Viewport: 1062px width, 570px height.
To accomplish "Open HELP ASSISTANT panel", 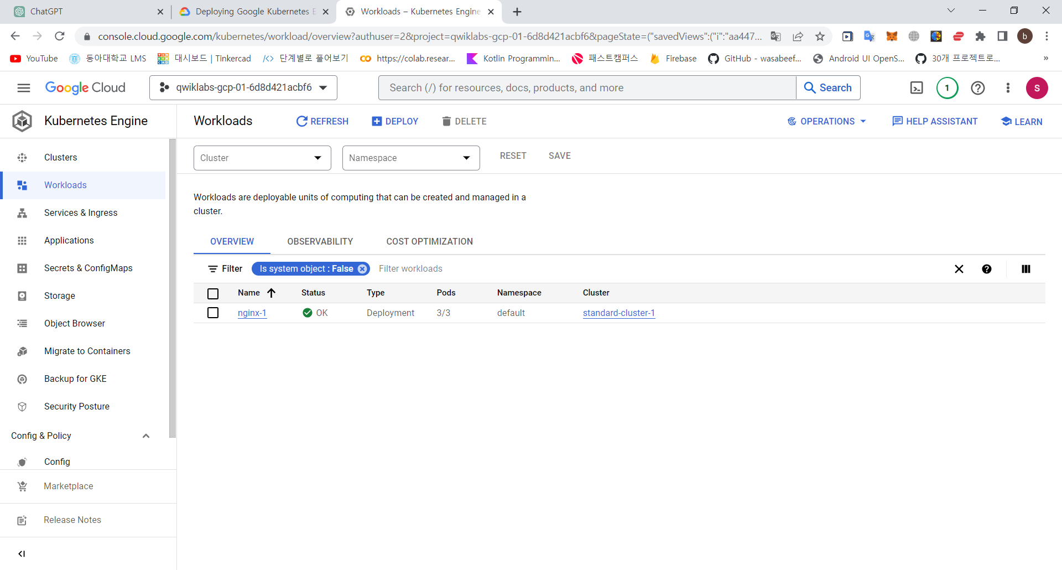I will pyautogui.click(x=935, y=121).
